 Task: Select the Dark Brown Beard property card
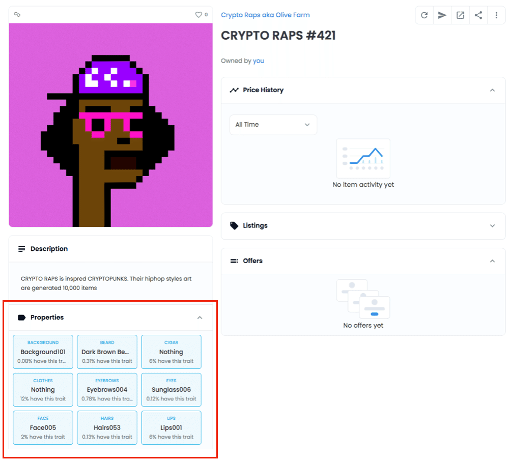pos(107,352)
